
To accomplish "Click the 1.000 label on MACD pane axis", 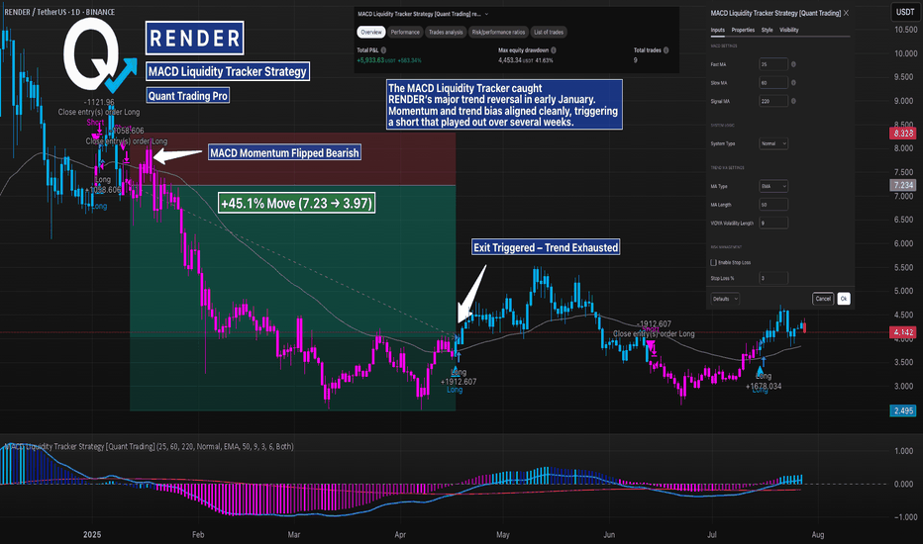I will [903, 451].
